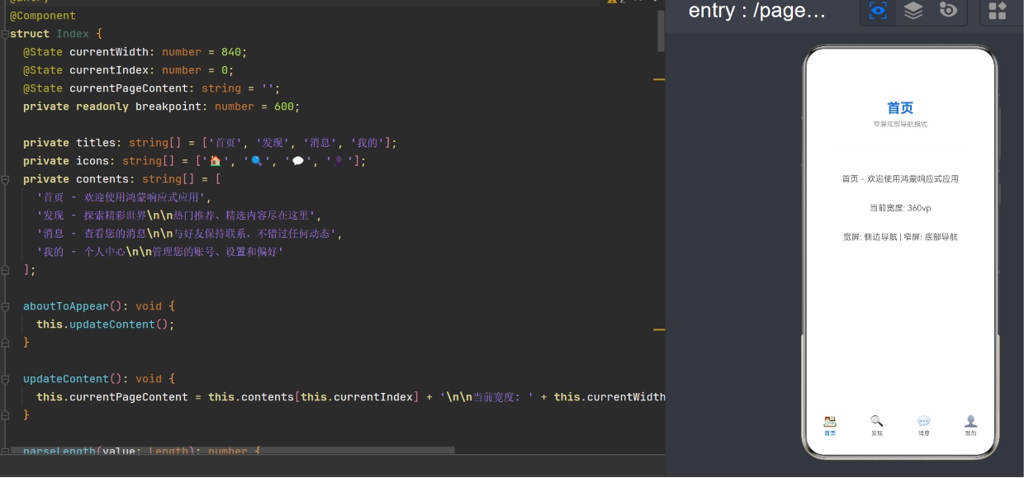
Task: Toggle the Inspector eye icon in previewer
Action: tap(878, 11)
